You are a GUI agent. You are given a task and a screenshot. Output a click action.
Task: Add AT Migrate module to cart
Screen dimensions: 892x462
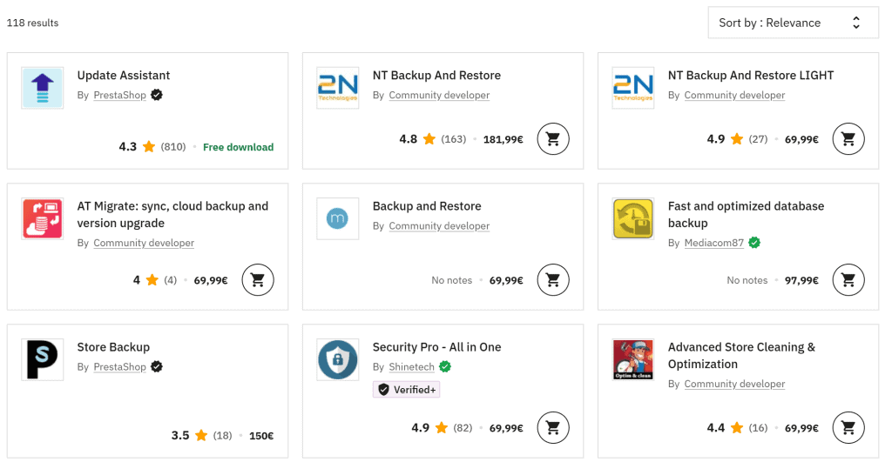coord(258,279)
